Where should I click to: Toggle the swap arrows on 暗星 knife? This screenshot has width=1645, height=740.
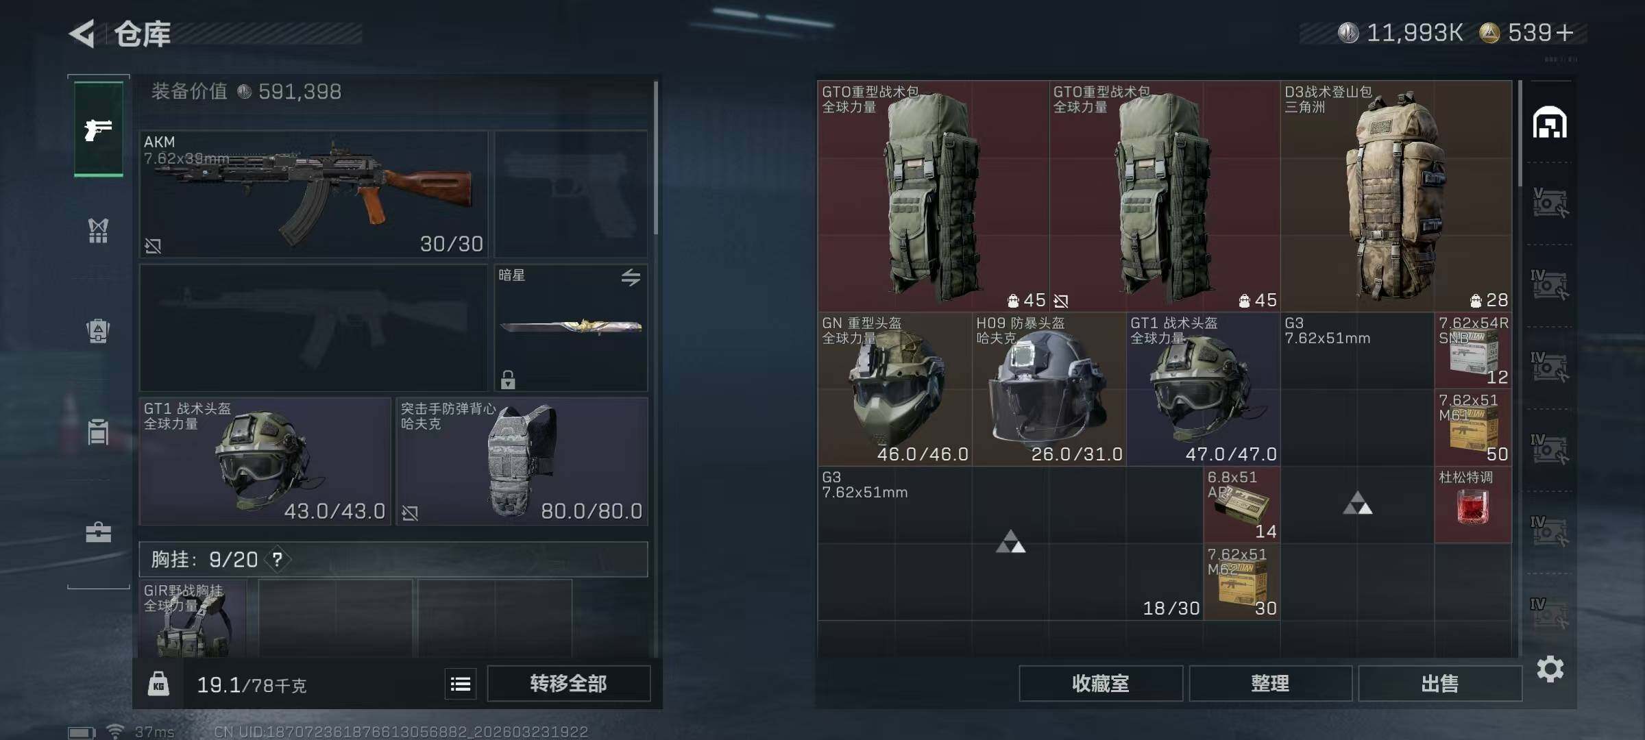[x=631, y=277]
